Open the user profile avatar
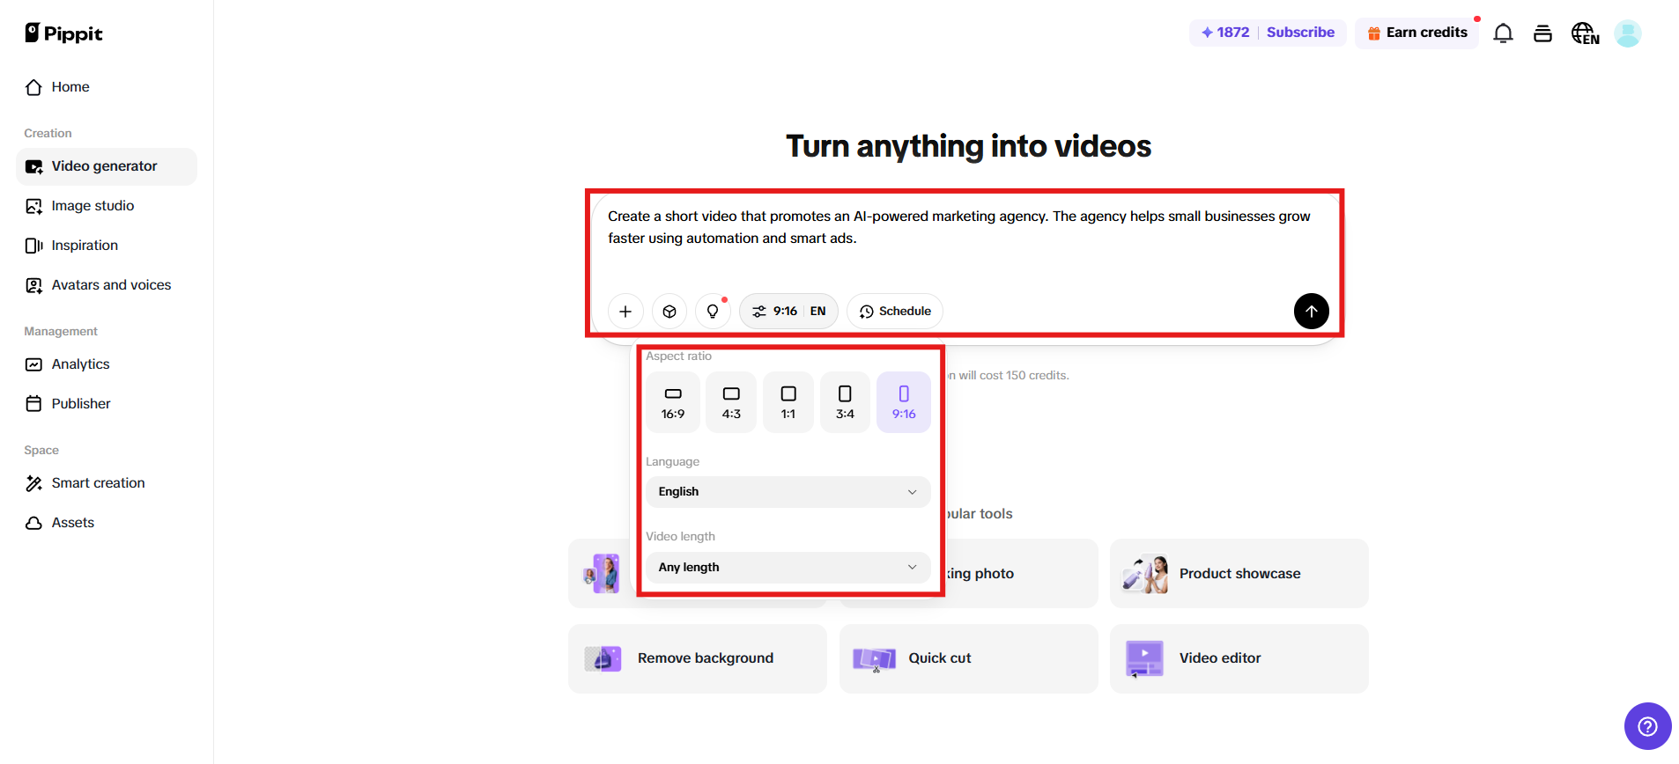Image resolution: width=1679 pixels, height=764 pixels. pyautogui.click(x=1628, y=33)
